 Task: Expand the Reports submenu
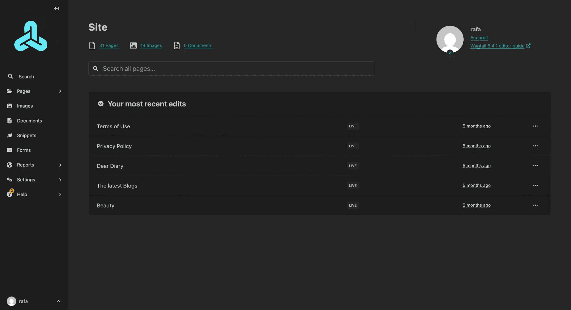[34, 165]
